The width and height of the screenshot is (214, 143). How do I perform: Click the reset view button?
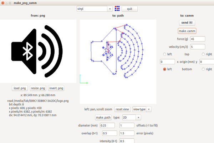tap(122, 109)
